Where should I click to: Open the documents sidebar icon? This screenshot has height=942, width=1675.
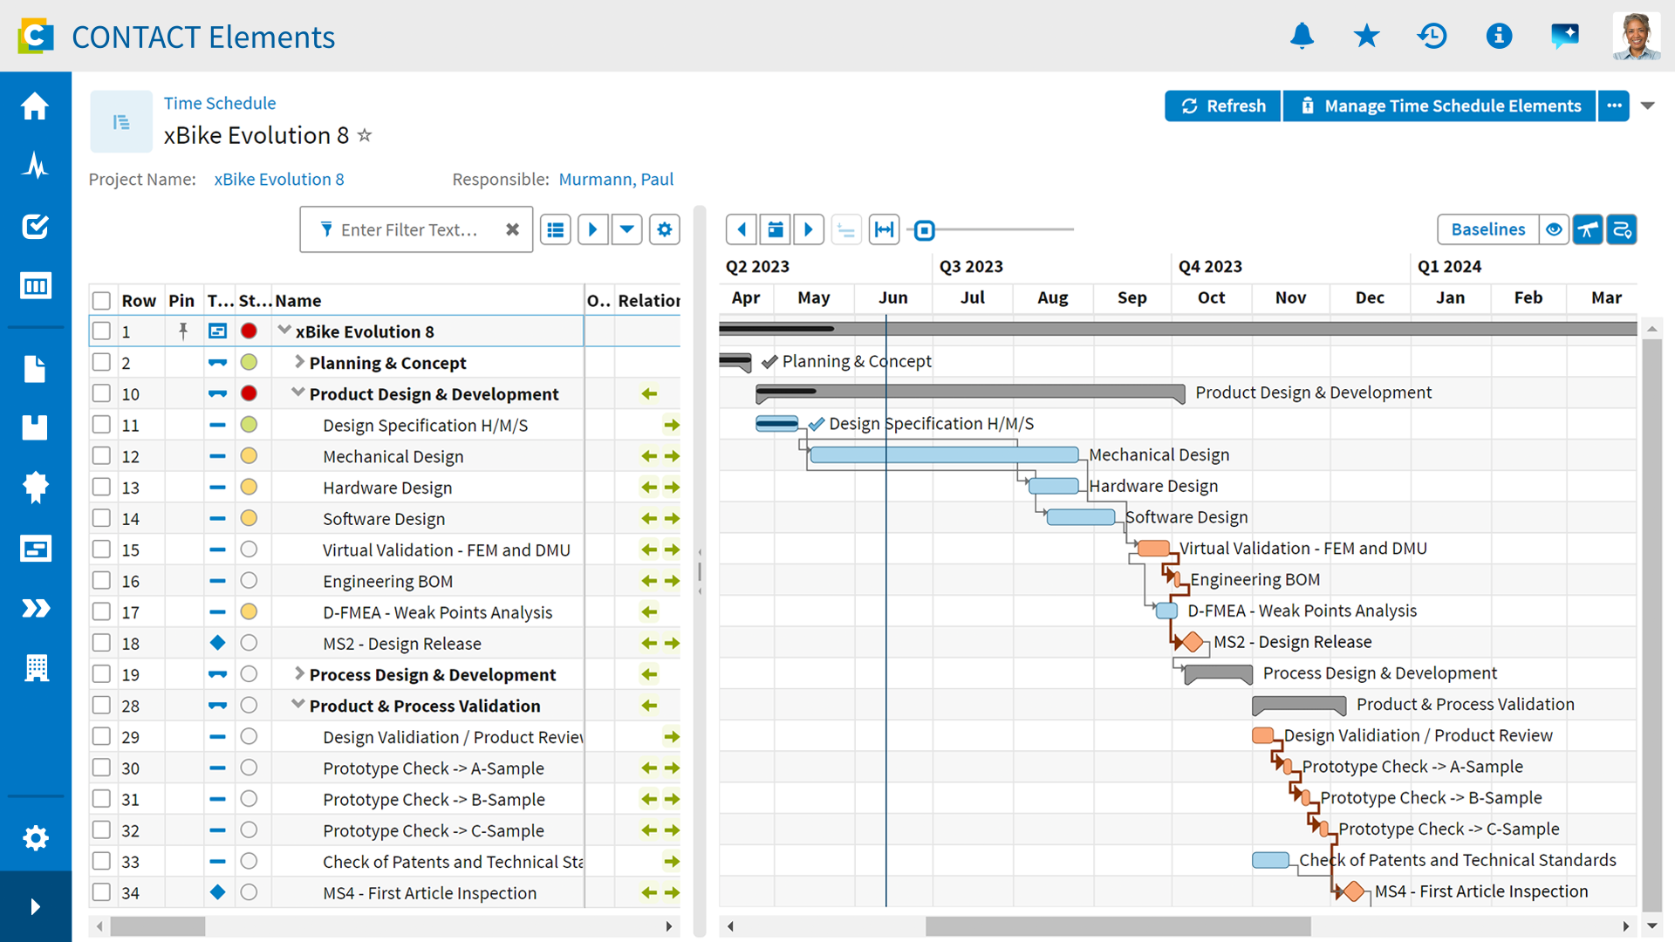pos(35,369)
